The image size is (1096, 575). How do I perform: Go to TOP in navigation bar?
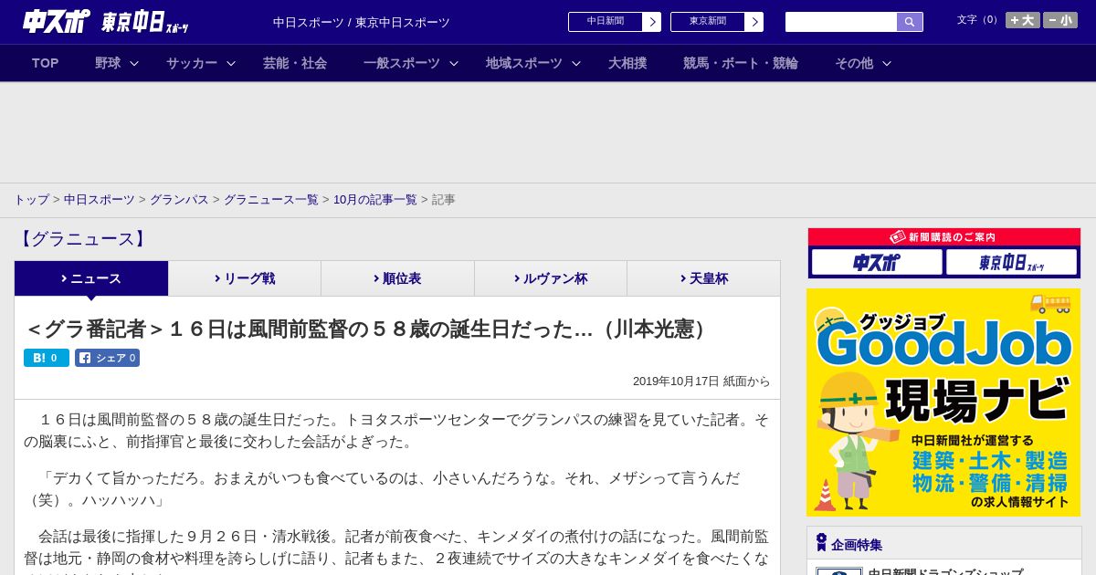tap(45, 63)
